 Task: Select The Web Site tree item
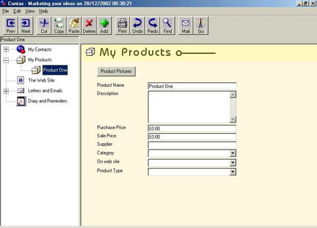pyautogui.click(x=41, y=80)
